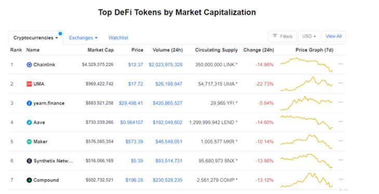
Task: Open Chainlink 24h volume link
Action: (x=165, y=65)
